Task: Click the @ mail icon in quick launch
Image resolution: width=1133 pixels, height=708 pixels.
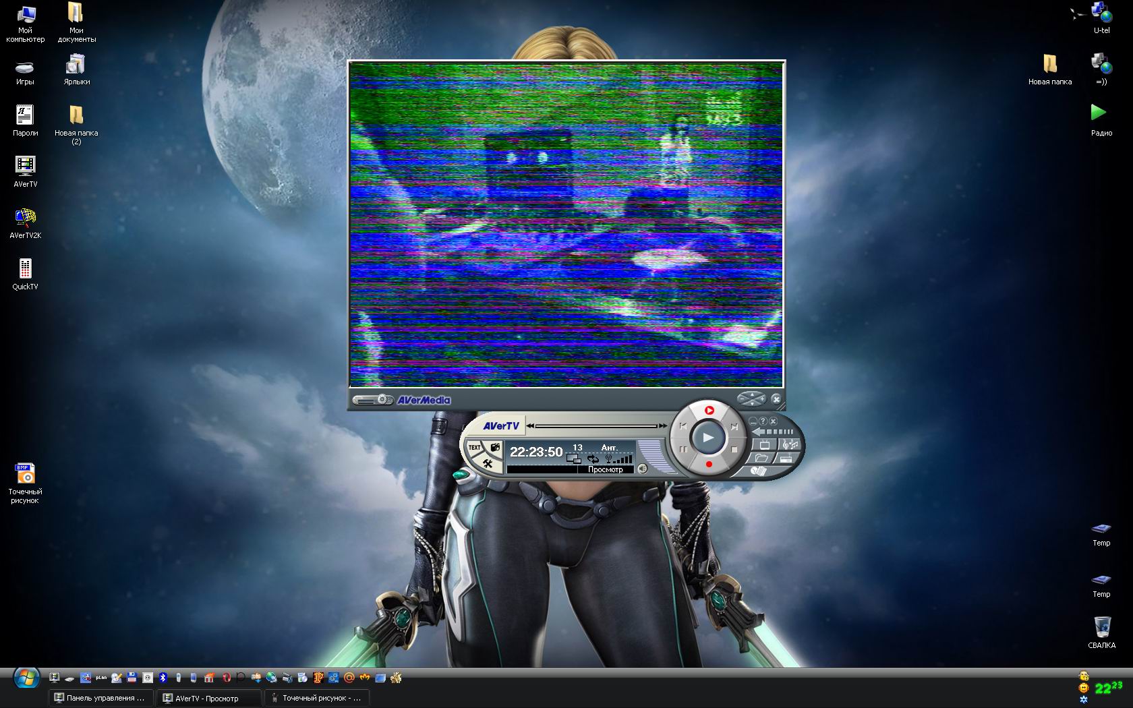Action: coord(349,678)
